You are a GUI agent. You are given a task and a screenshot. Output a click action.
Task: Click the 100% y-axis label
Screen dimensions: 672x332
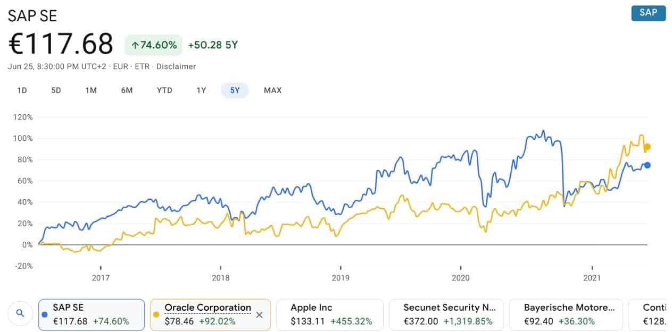23,138
